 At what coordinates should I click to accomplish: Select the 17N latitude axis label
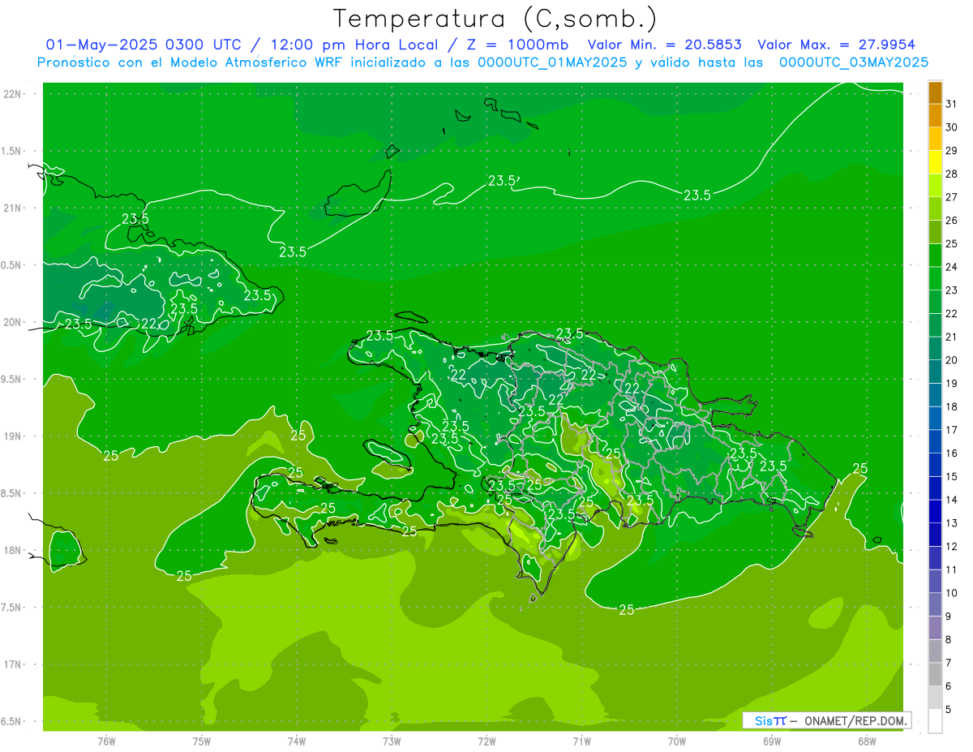[x=14, y=664]
